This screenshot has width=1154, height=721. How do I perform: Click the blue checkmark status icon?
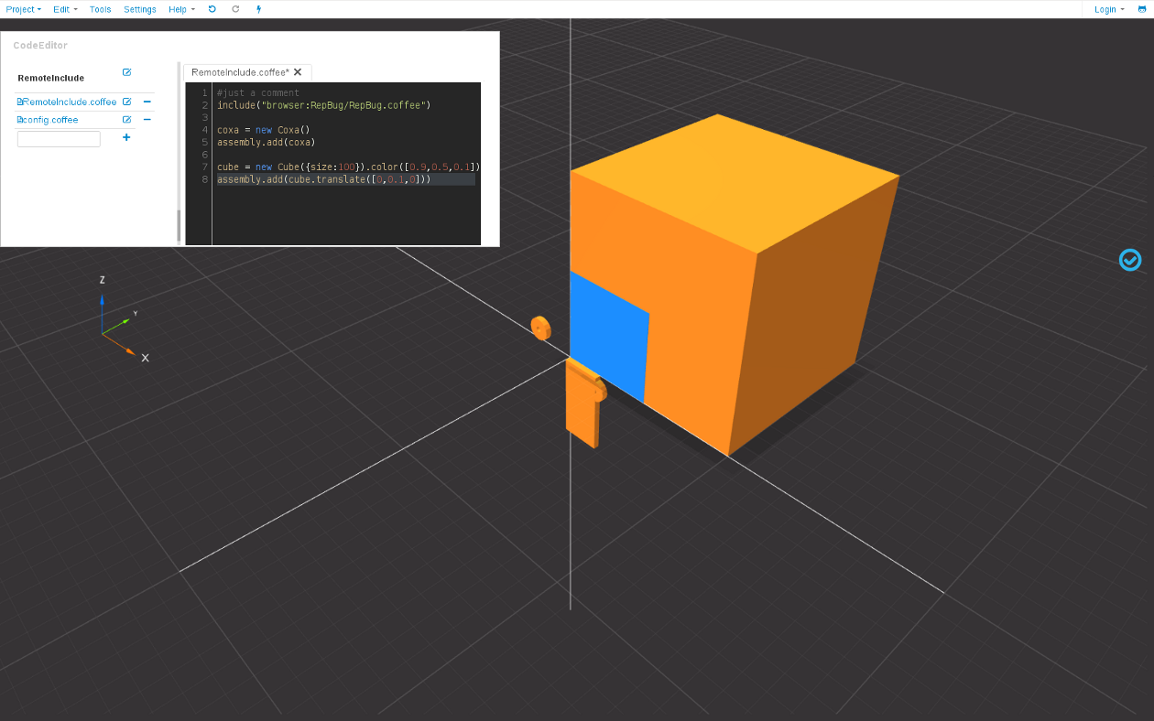click(1130, 260)
